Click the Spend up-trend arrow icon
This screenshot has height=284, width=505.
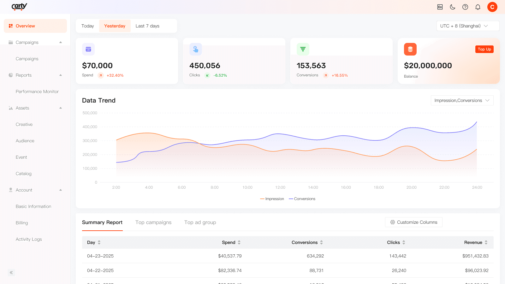pyautogui.click(x=101, y=75)
